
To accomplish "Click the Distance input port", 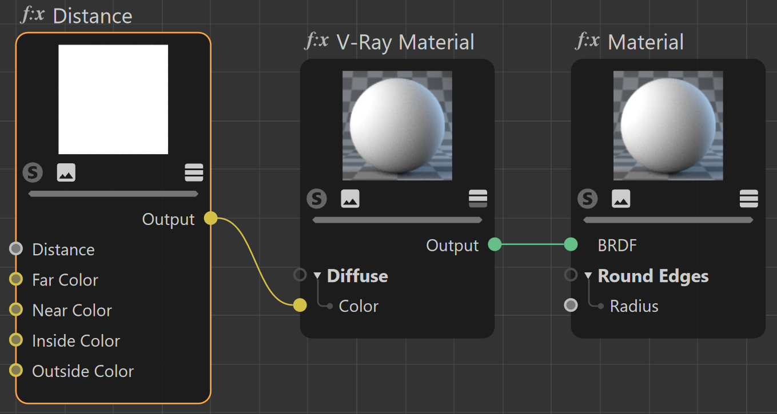I will pyautogui.click(x=16, y=248).
